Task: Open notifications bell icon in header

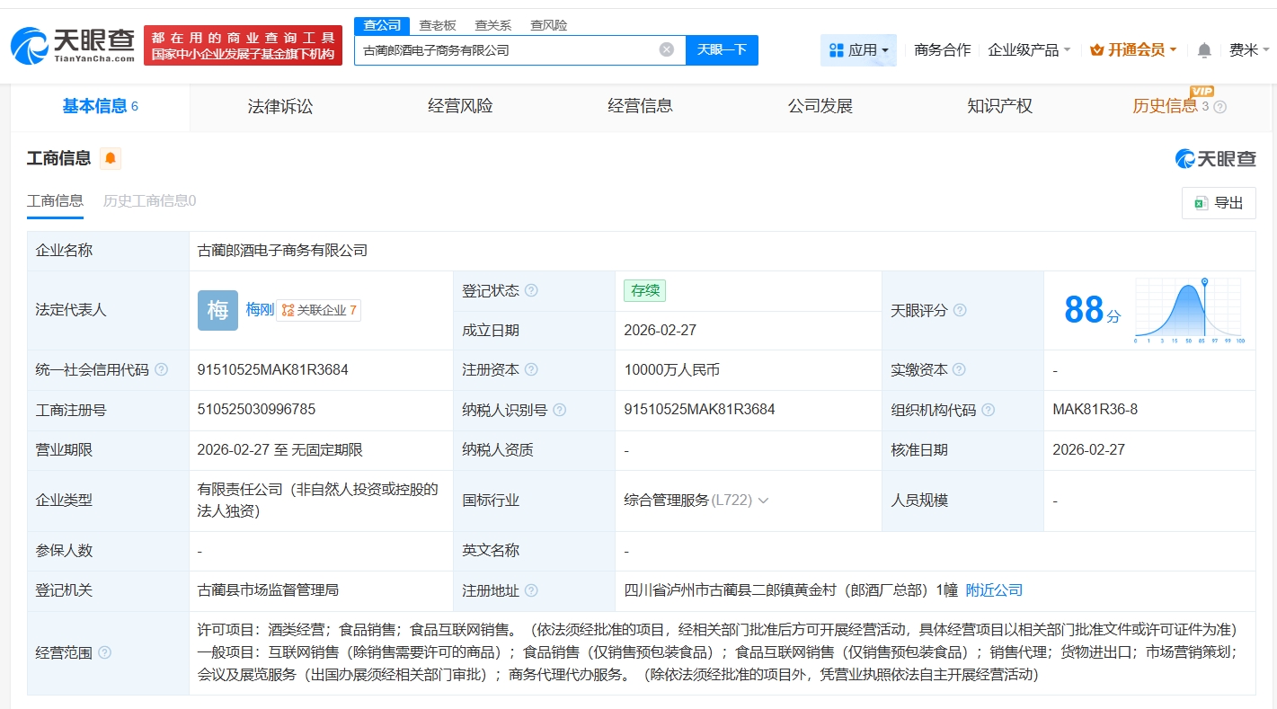Action: coord(1204,50)
